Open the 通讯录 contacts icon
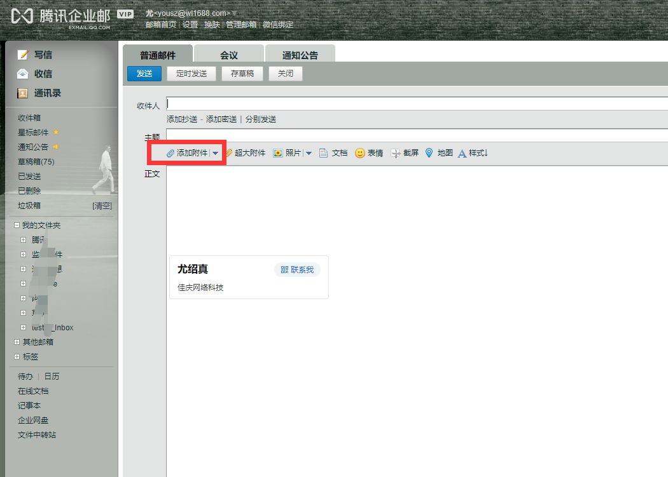The image size is (668, 477). coord(22,93)
